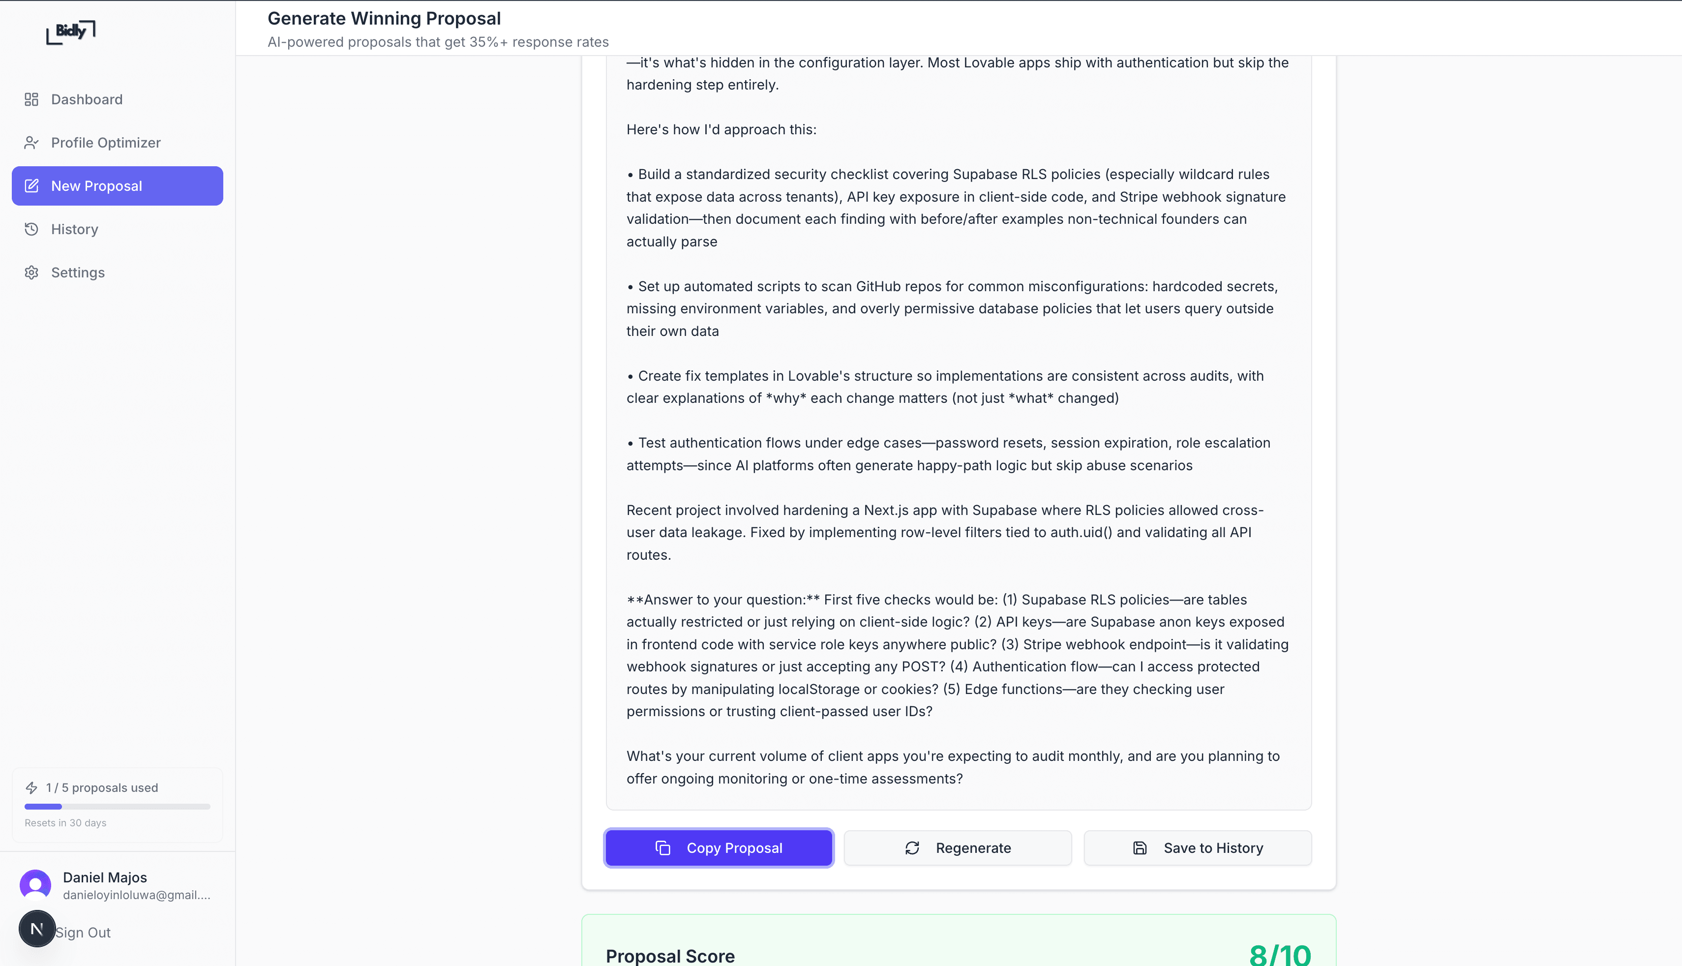Select History in the sidebar menu
The height and width of the screenshot is (966, 1682).
point(74,229)
